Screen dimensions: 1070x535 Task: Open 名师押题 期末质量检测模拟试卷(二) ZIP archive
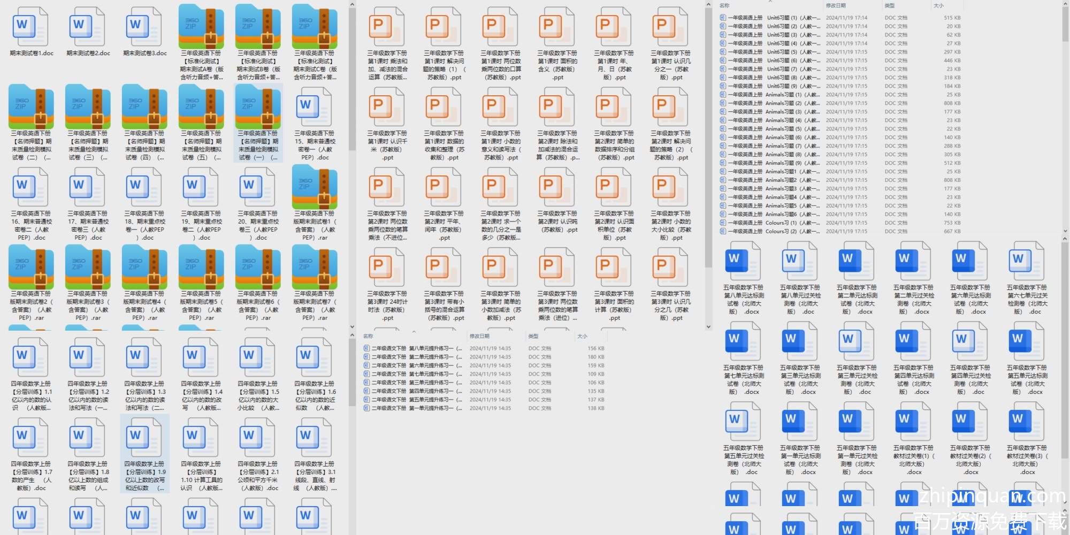point(31,107)
